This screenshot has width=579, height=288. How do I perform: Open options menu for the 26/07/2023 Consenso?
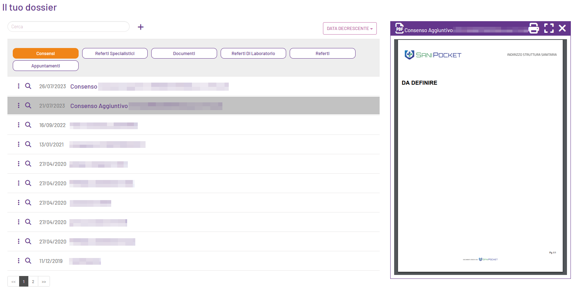[x=18, y=86]
